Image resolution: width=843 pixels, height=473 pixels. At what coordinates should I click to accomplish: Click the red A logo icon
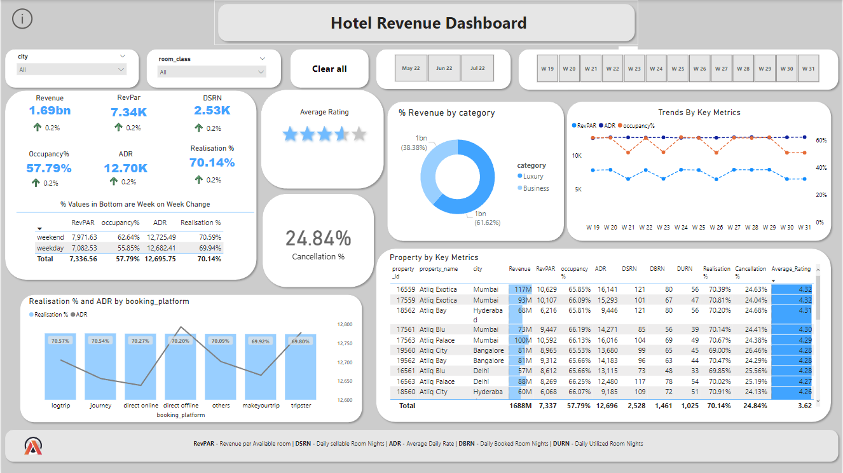coord(33,446)
